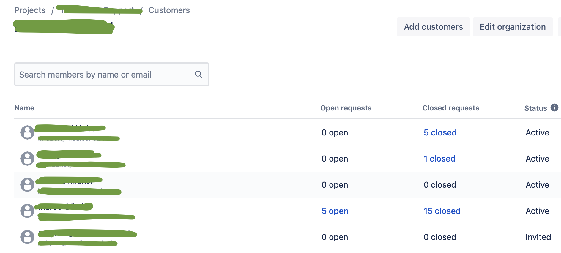
Task: Open the 5 closed requests link
Action: click(440, 132)
